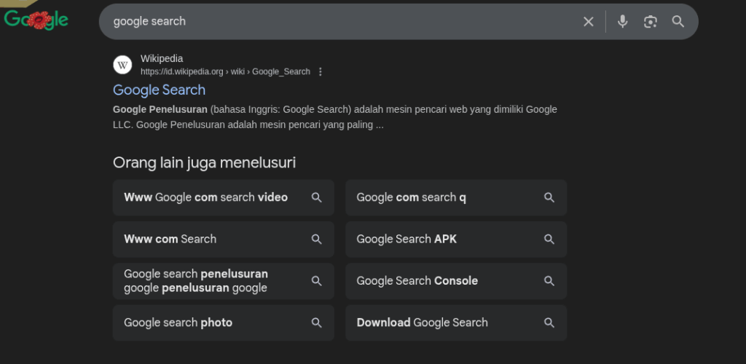Click magnifier icon on 'Www com Search'
Viewport: 746px width, 364px height.
pyautogui.click(x=317, y=239)
